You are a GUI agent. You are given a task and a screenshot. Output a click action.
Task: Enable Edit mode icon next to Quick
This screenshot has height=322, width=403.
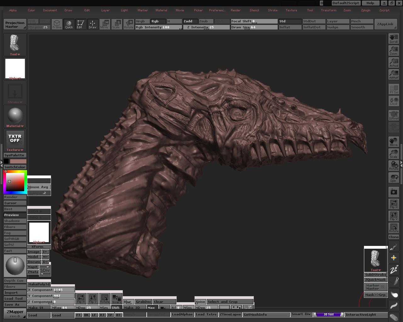coord(80,24)
